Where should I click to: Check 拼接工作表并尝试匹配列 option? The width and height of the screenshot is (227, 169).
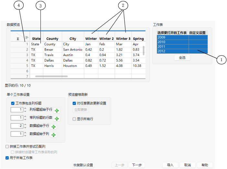pyautogui.click(x=7, y=147)
